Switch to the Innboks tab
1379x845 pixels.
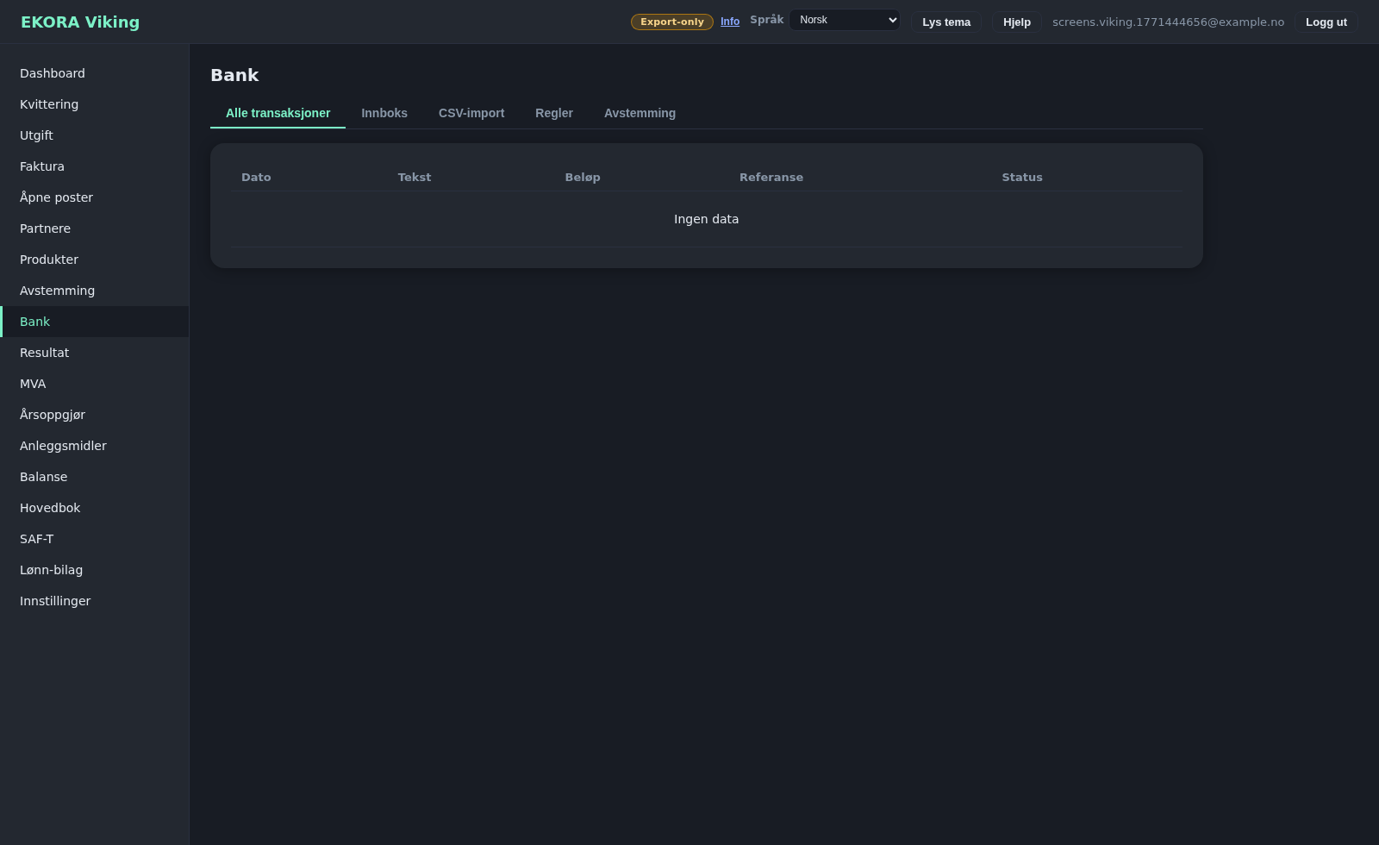point(384,113)
